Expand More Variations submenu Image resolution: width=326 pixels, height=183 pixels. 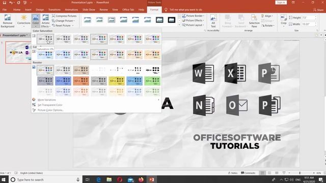coord(96,100)
